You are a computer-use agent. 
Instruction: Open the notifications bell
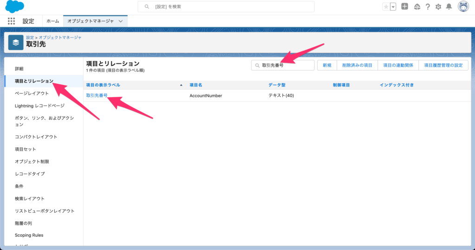(x=449, y=6)
